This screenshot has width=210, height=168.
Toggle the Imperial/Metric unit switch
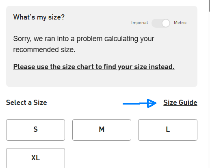pyautogui.click(x=161, y=23)
